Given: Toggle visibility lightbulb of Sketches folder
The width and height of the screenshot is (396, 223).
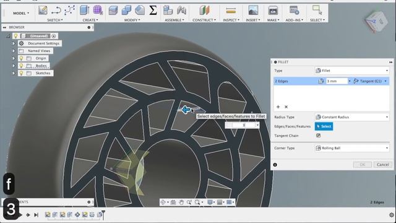Looking at the screenshot, I should 22,73.
